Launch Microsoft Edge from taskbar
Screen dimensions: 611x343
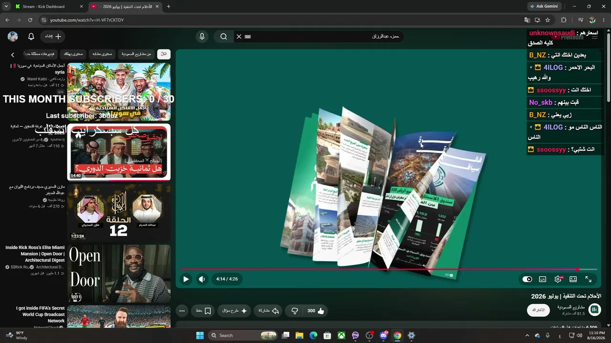[313, 335]
